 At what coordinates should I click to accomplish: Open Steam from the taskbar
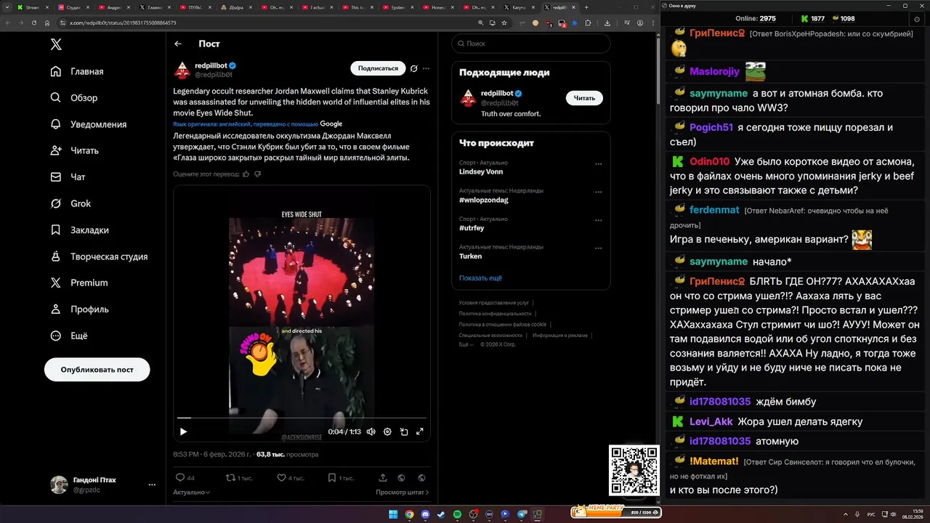tap(441, 514)
